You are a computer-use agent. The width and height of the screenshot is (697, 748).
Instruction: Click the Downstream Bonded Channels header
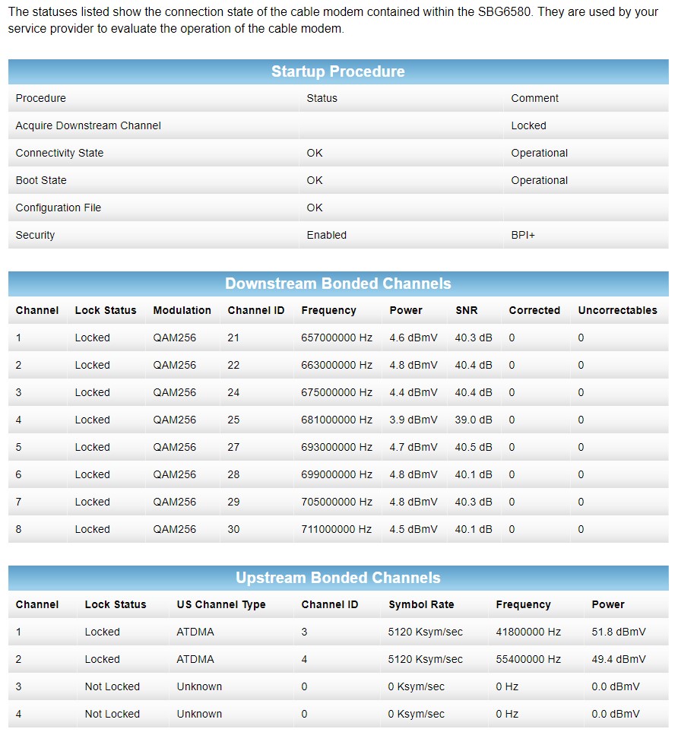click(x=337, y=284)
